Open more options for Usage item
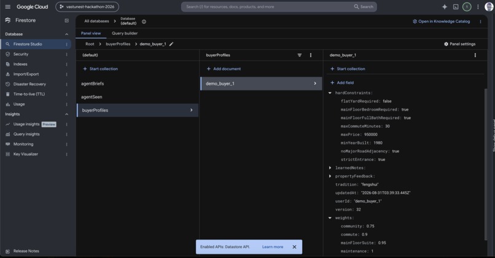This screenshot has width=495, height=258. pos(66,104)
